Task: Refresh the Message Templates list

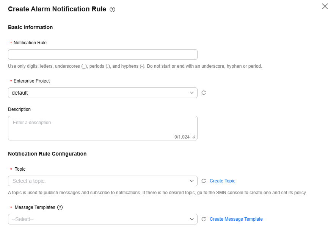Action: [204, 219]
